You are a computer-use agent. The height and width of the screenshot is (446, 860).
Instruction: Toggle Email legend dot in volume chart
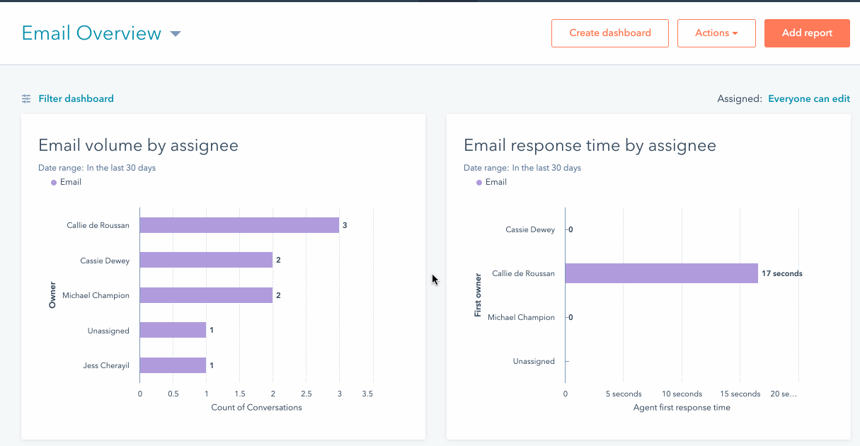tap(54, 183)
